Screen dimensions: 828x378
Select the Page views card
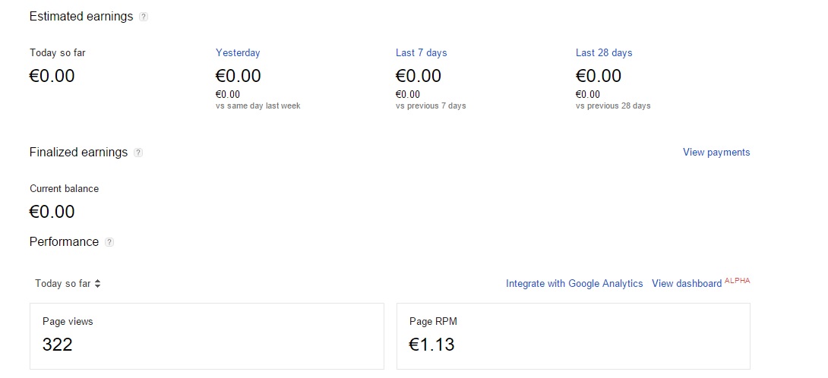pyautogui.click(x=207, y=336)
